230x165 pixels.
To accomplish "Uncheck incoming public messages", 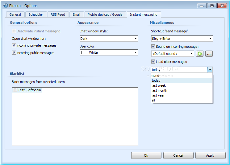I will 14,53.
